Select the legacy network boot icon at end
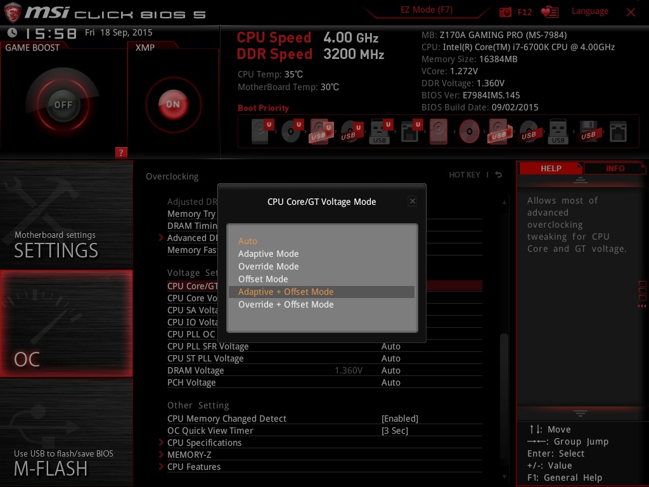 tap(619, 132)
